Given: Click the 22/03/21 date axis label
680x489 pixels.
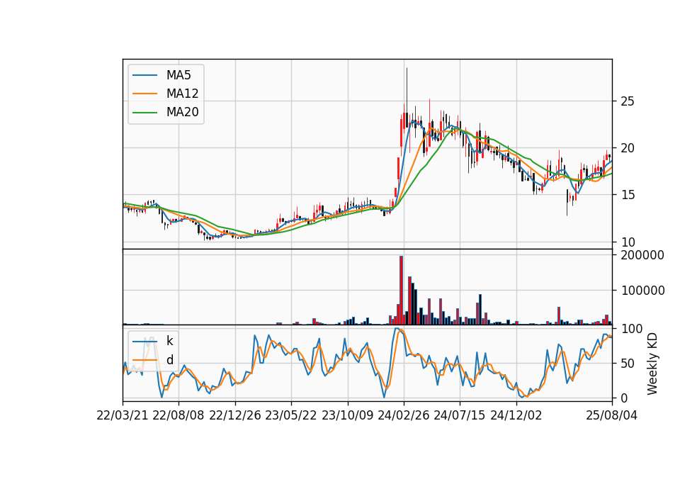Looking at the screenshot, I should click(123, 415).
